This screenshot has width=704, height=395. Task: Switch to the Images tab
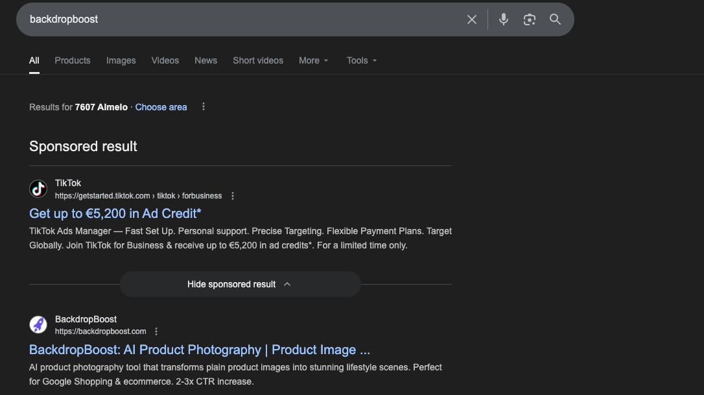tap(121, 61)
